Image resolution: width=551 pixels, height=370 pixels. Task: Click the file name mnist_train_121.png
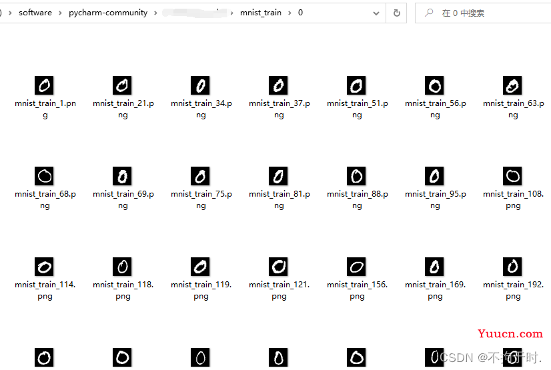[x=280, y=290]
